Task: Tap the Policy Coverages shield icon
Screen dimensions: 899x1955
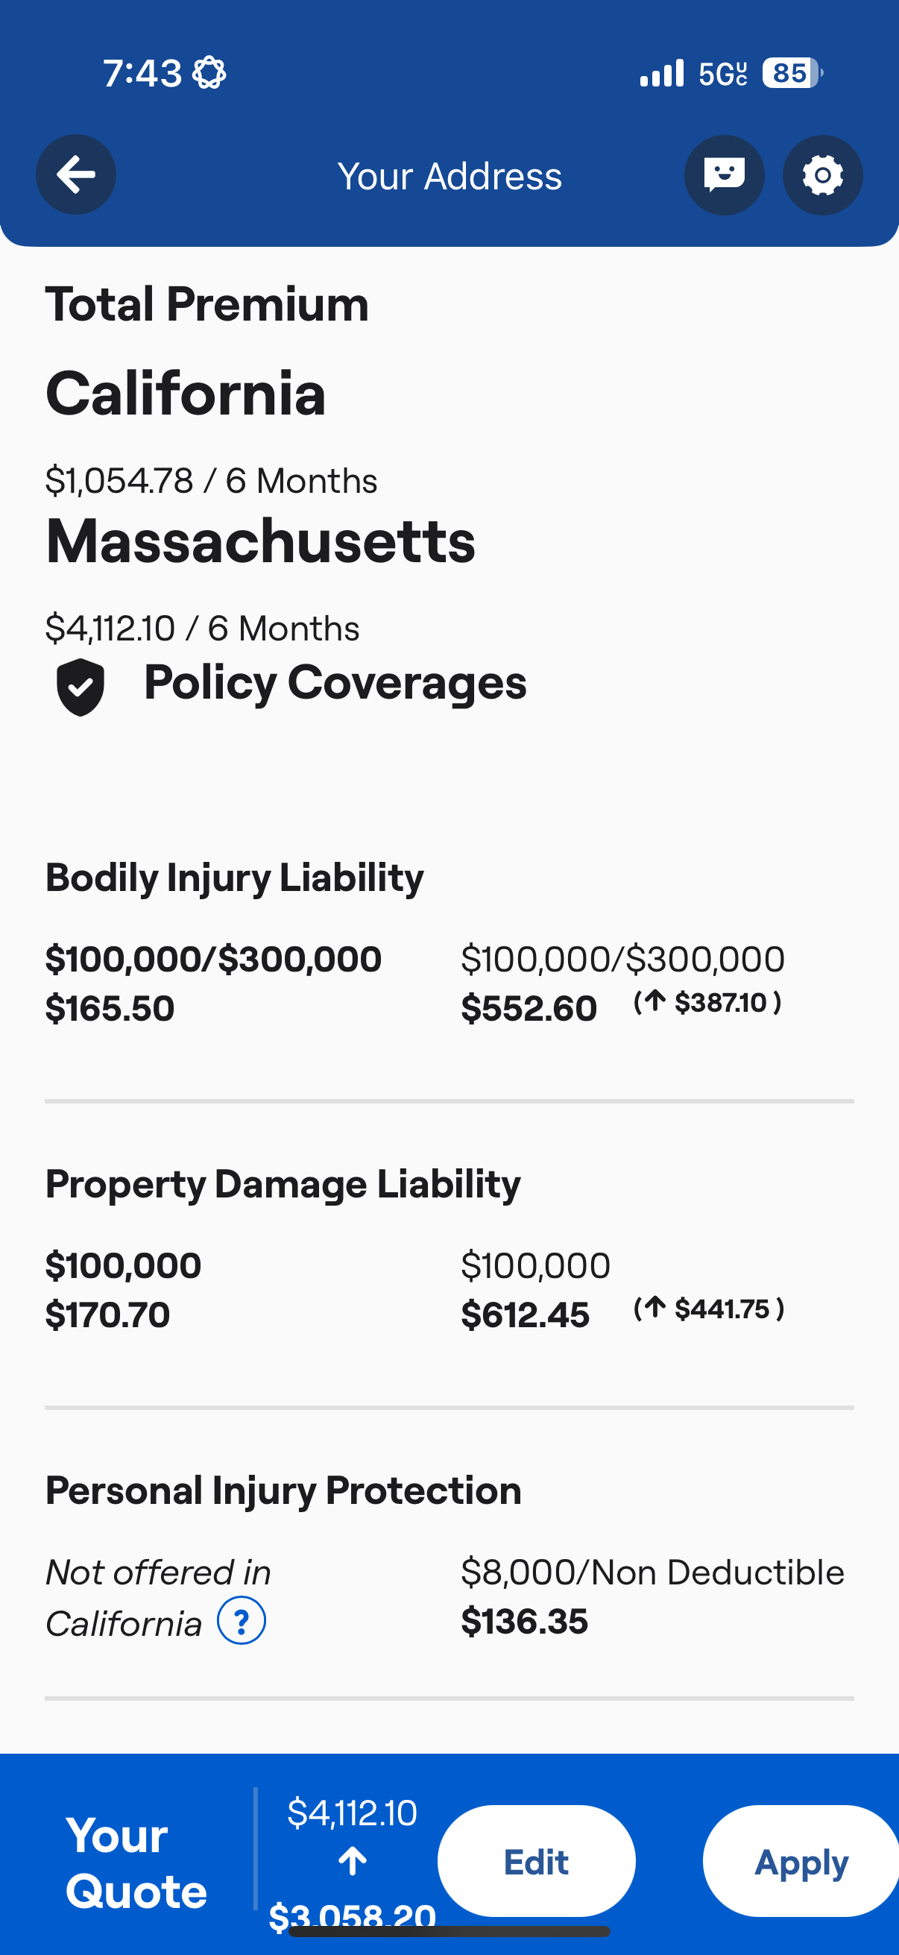Action: tap(81, 686)
